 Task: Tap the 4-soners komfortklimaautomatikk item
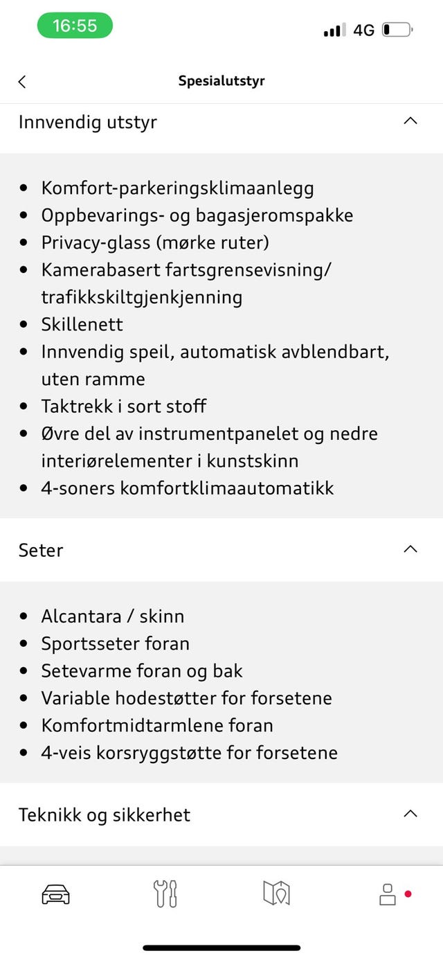(x=188, y=488)
